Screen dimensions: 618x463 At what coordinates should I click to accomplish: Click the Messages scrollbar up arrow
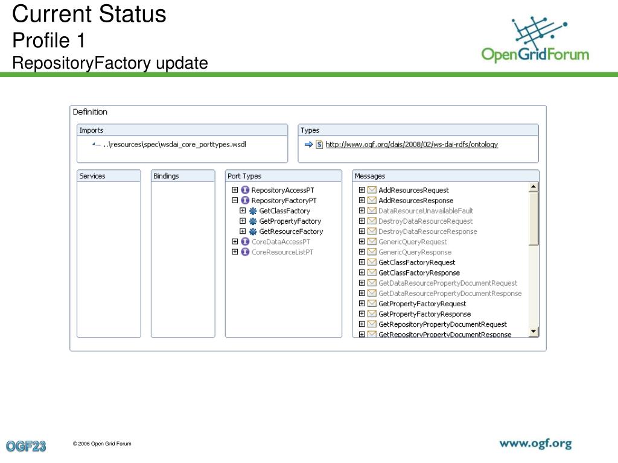[x=534, y=187]
